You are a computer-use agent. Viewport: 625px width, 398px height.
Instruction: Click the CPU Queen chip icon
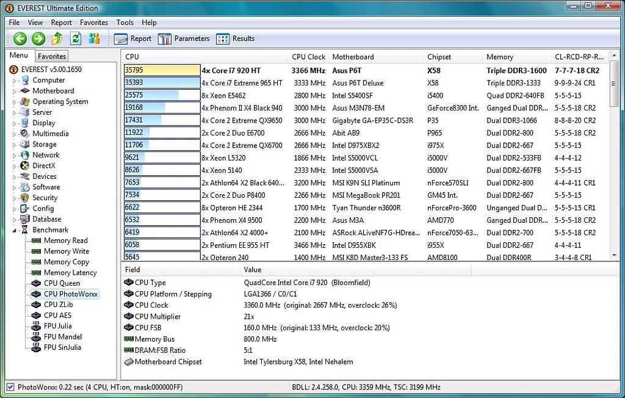click(36, 283)
